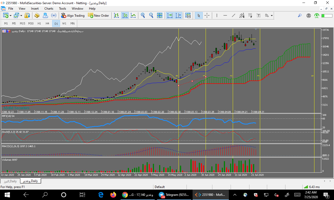Toggle chart auto scroll
This screenshot has width=334, height=200.
pyautogui.click(x=170, y=16)
